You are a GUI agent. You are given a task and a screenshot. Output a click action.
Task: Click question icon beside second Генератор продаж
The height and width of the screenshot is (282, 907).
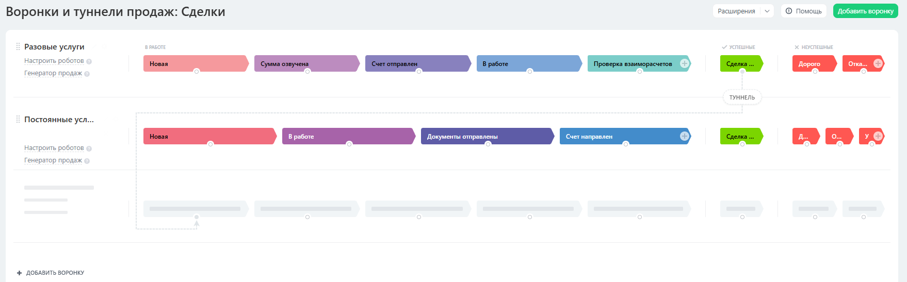tap(87, 161)
